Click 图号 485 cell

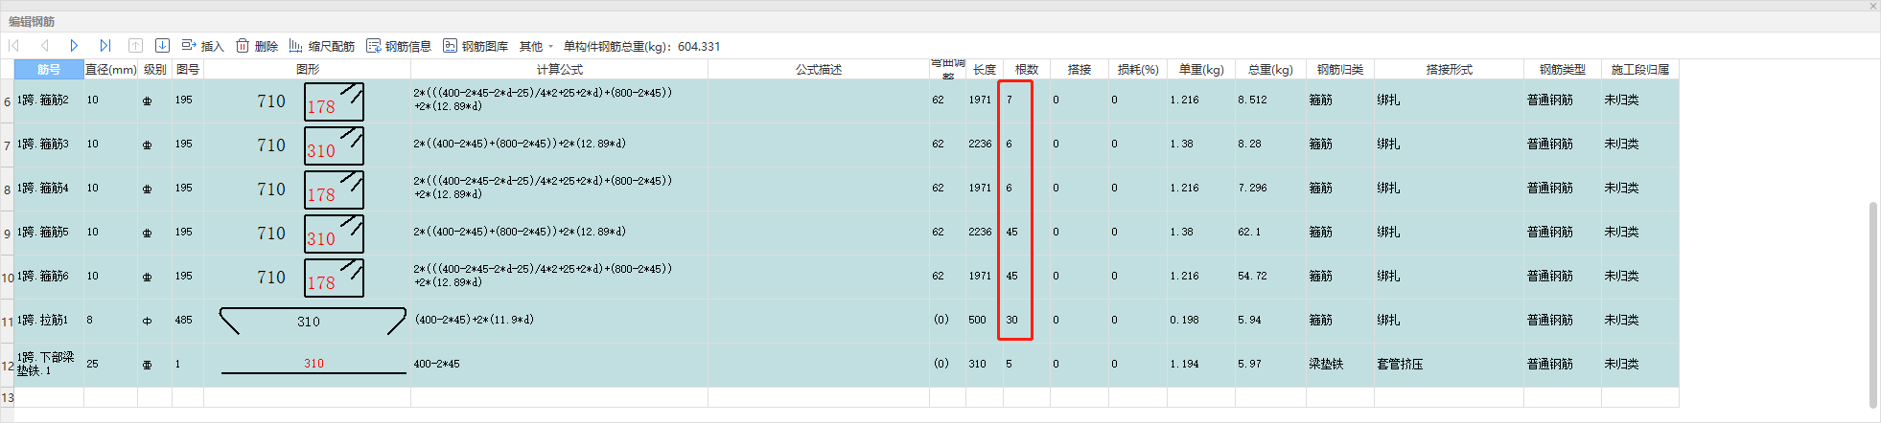click(188, 321)
